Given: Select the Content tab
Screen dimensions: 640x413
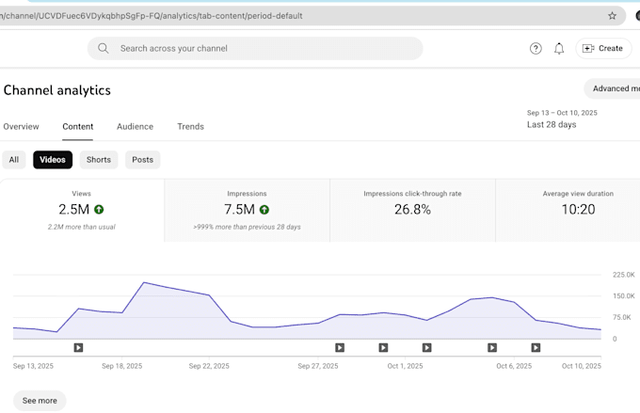Looking at the screenshot, I should tap(77, 126).
